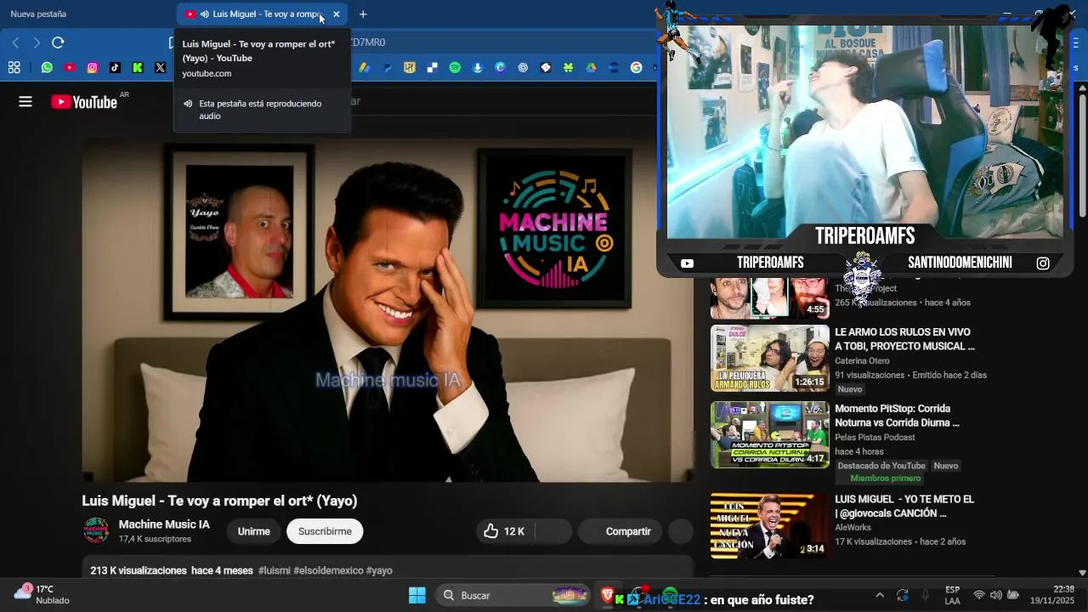This screenshot has width=1088, height=612.
Task: Open the weather widget showing 17°C
Action: (x=41, y=594)
